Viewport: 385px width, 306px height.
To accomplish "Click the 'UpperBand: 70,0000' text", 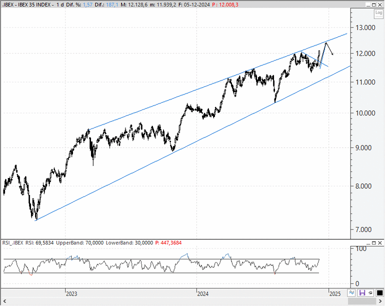I will coord(80,243).
